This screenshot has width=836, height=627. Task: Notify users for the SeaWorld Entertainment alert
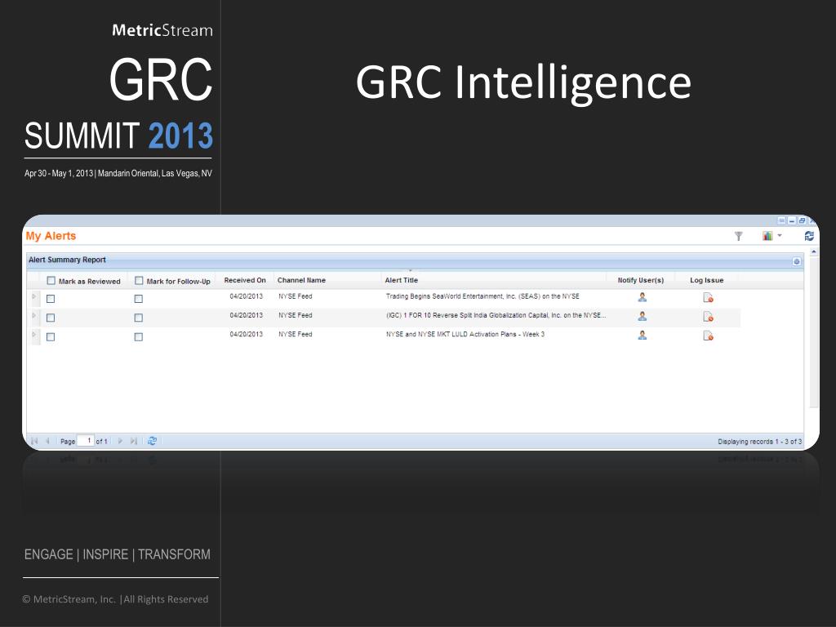click(x=642, y=297)
